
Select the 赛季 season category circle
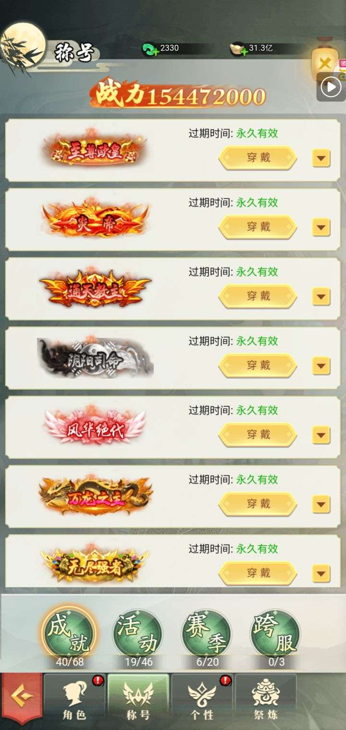[x=206, y=634]
